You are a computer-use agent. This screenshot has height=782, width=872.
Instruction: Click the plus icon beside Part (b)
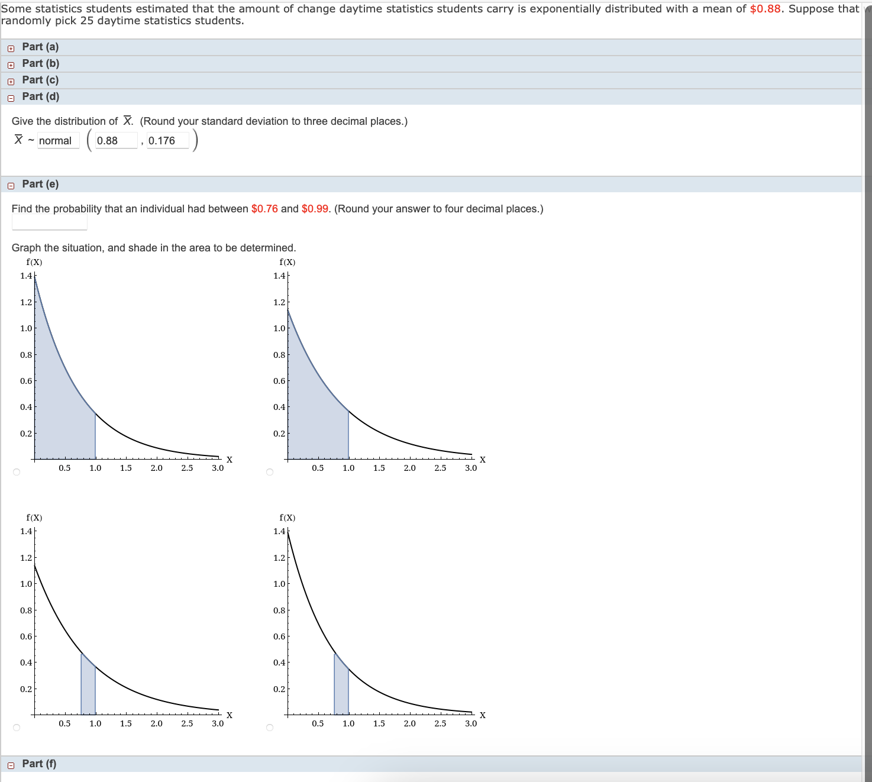11,63
